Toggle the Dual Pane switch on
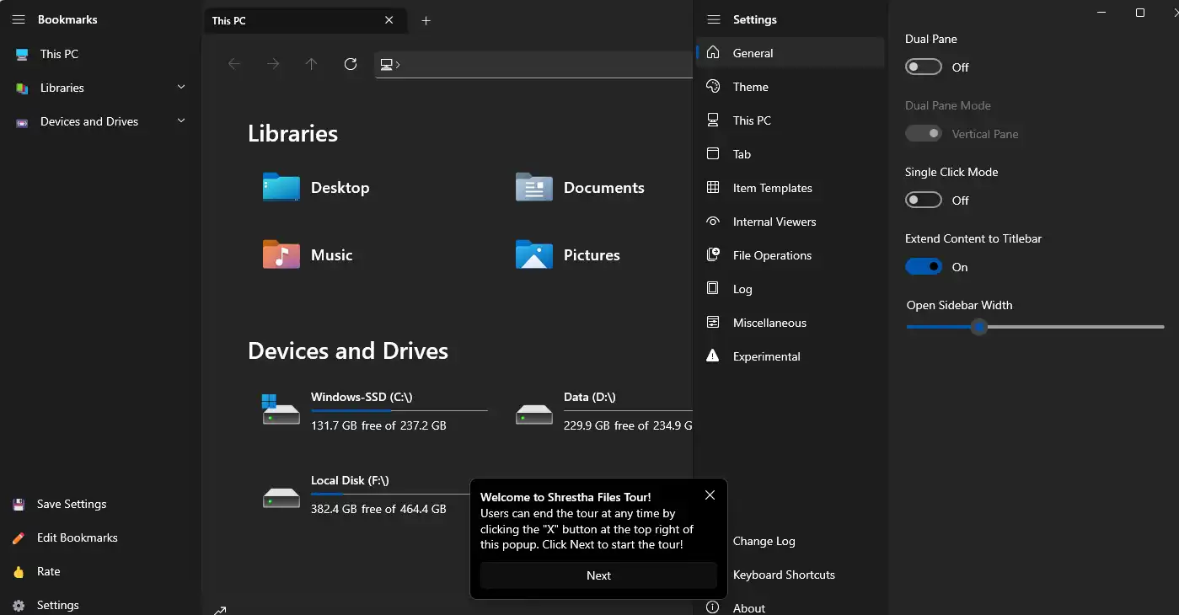This screenshot has height=615, width=1179. coord(924,67)
